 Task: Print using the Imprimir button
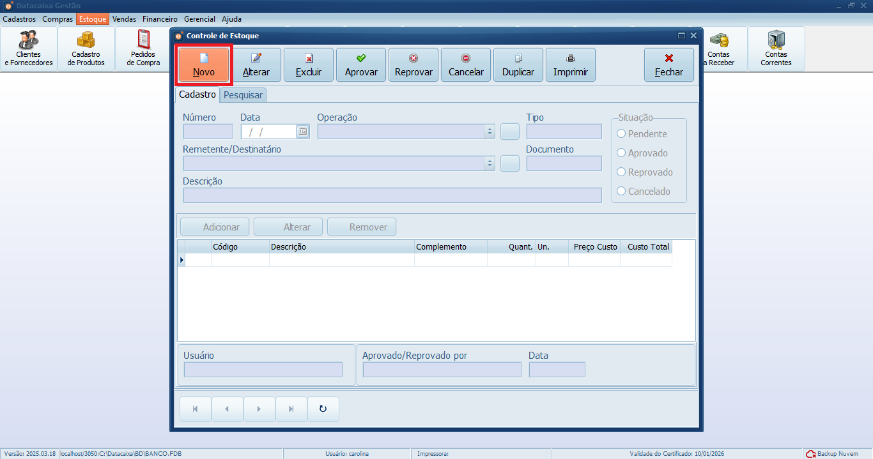571,64
